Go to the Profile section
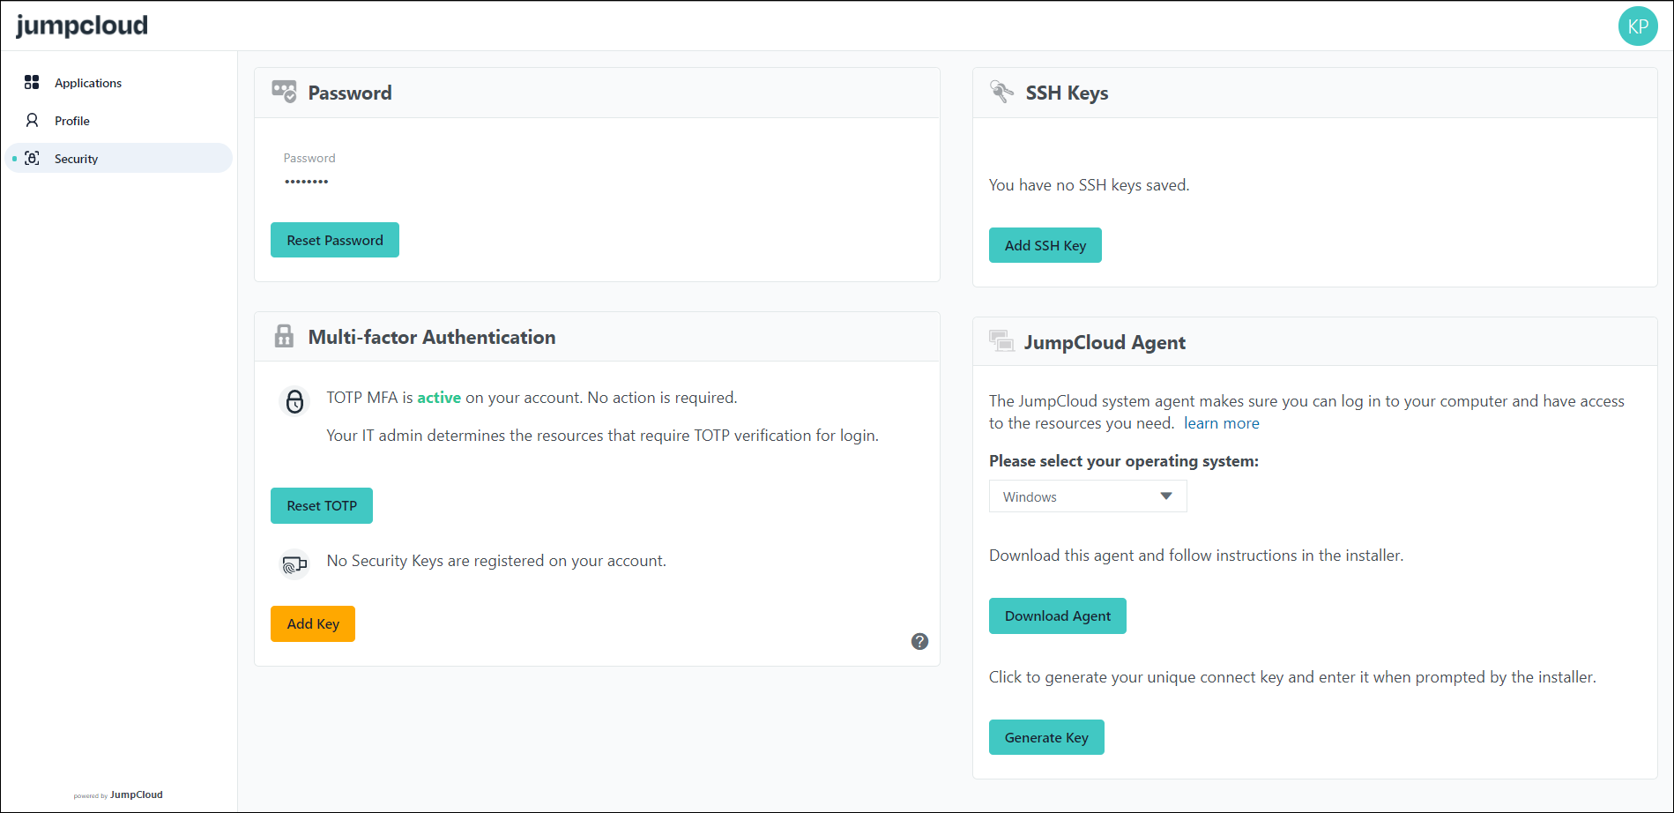Image resolution: width=1674 pixels, height=813 pixels. (72, 121)
